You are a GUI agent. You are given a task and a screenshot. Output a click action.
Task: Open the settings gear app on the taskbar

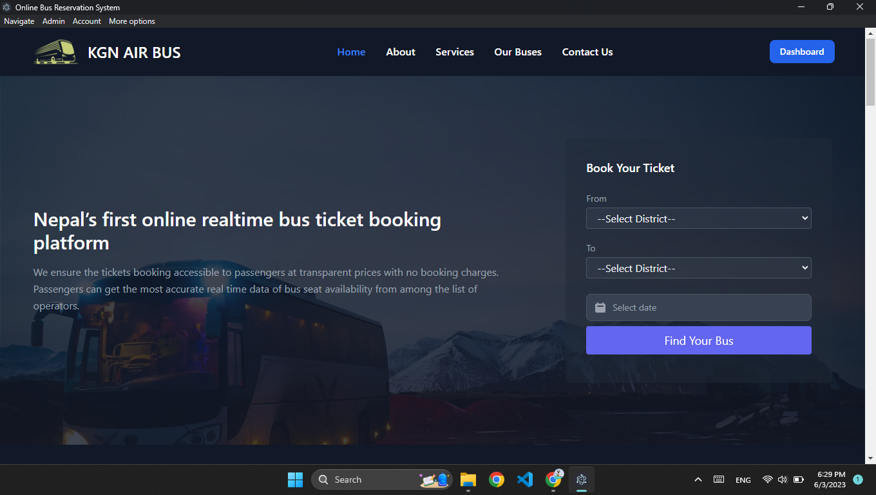pos(581,480)
